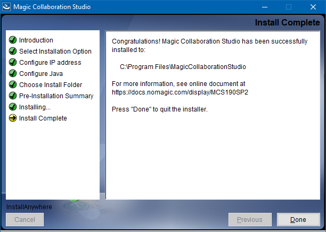
Task: Click the C:\Program Files\MagicCollaborationStudio path text
Action: coord(183,67)
